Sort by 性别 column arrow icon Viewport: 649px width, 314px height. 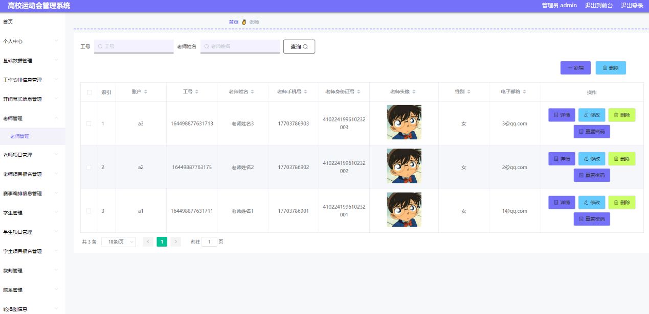(x=469, y=92)
